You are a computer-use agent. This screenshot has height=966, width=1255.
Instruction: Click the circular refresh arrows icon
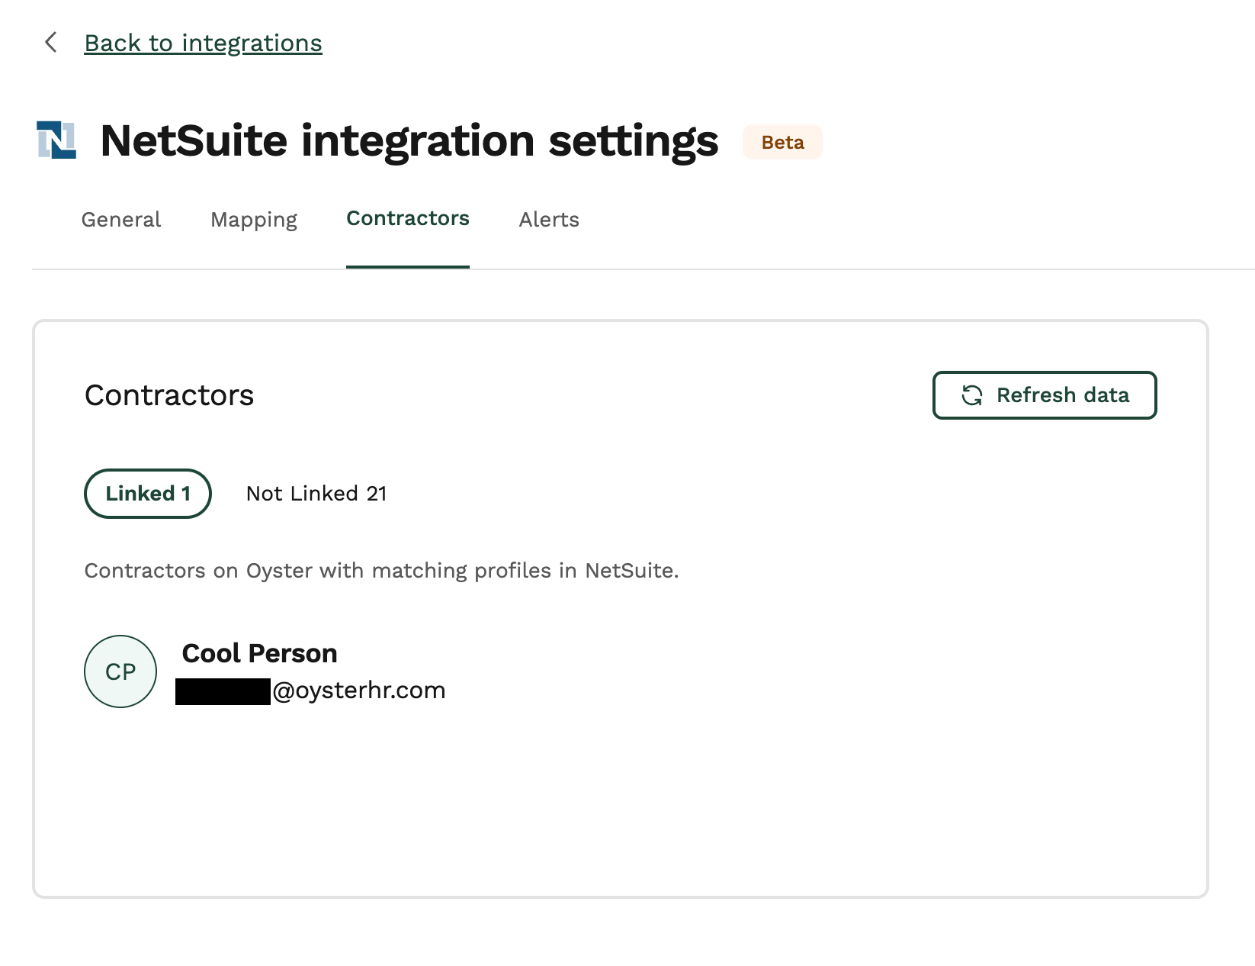pos(971,395)
